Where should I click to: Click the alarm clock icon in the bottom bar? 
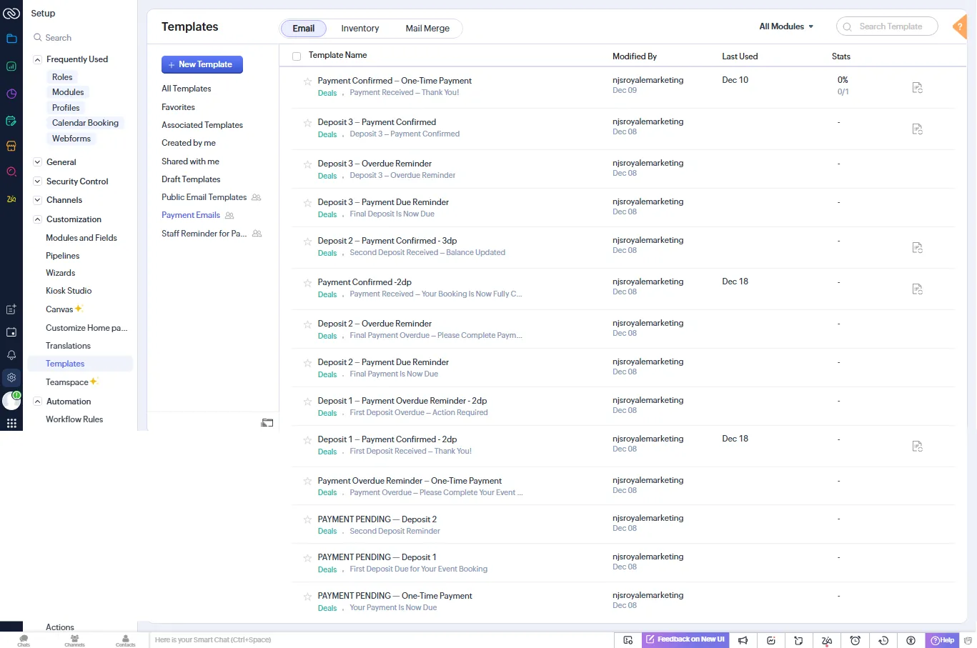tap(855, 640)
